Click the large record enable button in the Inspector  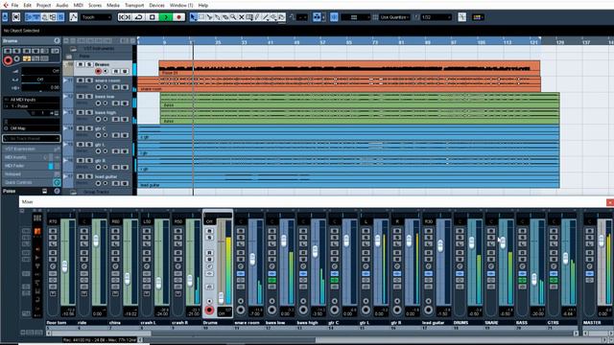[8, 60]
